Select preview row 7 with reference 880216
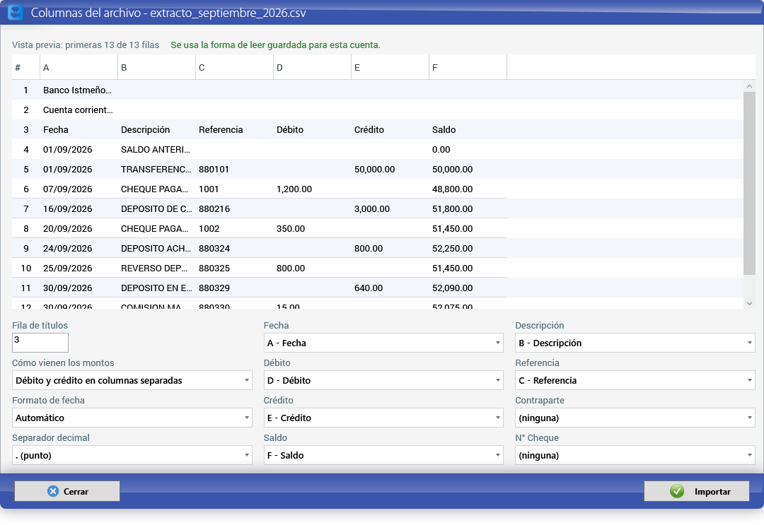764x525 pixels. coord(259,208)
